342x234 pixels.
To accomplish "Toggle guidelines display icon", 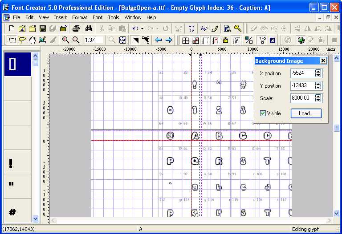I will pos(206,40).
